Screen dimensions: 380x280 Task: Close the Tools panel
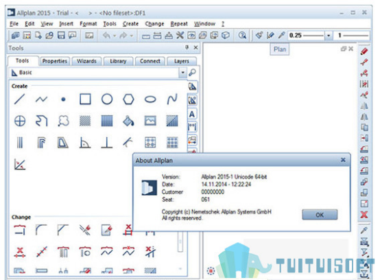tap(195, 47)
